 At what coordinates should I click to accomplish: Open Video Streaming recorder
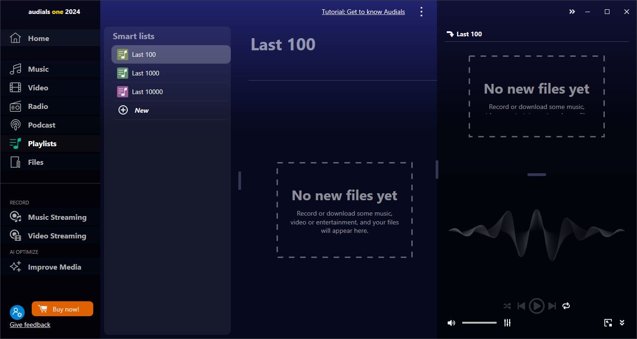point(50,236)
